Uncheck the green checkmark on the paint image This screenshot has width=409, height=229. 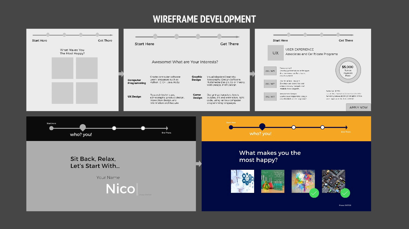tap(314, 193)
